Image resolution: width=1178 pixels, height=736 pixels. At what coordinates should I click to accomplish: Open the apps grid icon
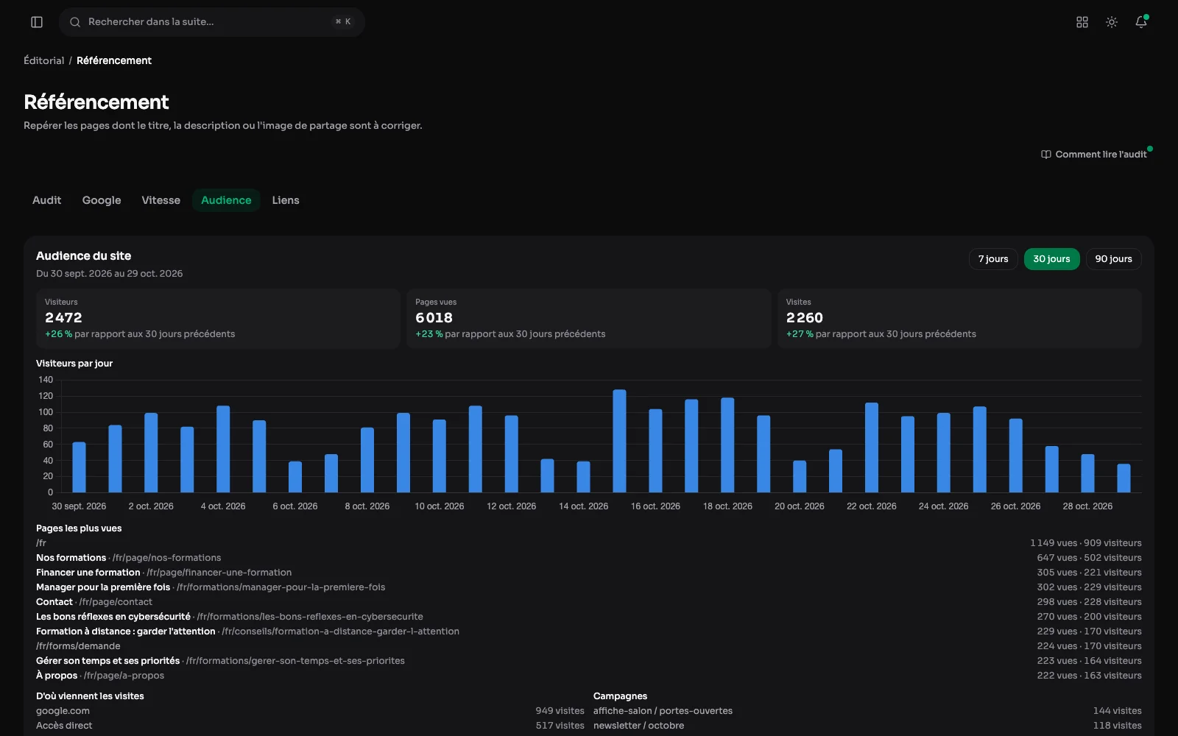click(x=1082, y=22)
